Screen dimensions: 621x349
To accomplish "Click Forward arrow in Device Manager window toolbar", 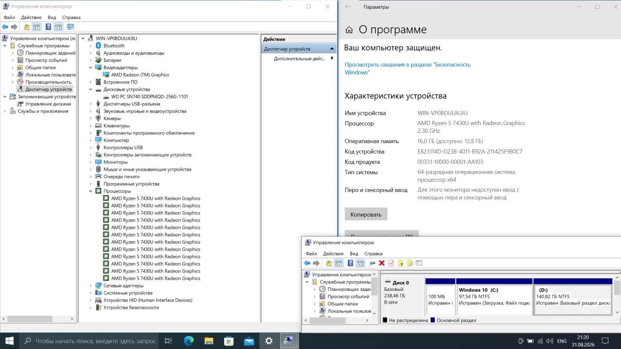I will (14, 27).
